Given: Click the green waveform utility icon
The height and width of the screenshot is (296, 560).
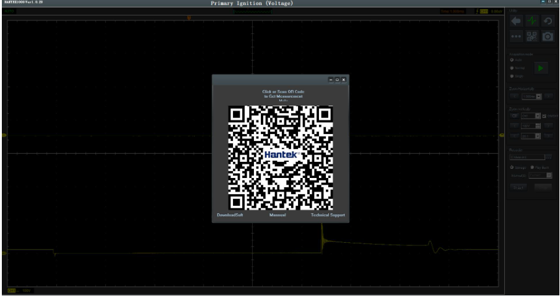Looking at the screenshot, I should pyautogui.click(x=532, y=21).
